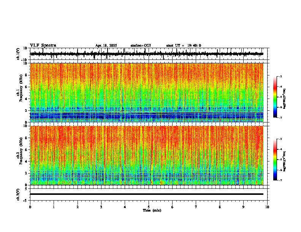Click the date text "Apr. 18, 2025"
The width and height of the screenshot is (301, 232).
[x=106, y=45]
